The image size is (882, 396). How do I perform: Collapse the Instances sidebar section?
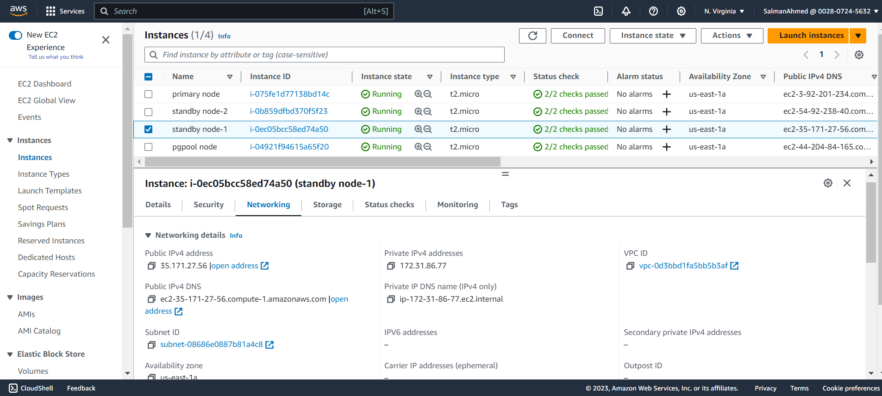point(10,140)
